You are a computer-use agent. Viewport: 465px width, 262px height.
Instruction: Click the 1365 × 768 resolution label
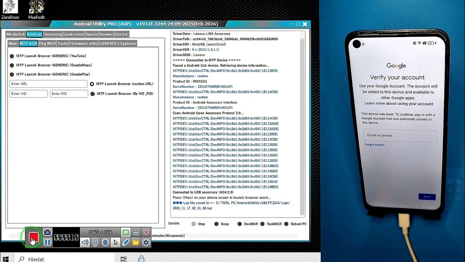pos(100,232)
